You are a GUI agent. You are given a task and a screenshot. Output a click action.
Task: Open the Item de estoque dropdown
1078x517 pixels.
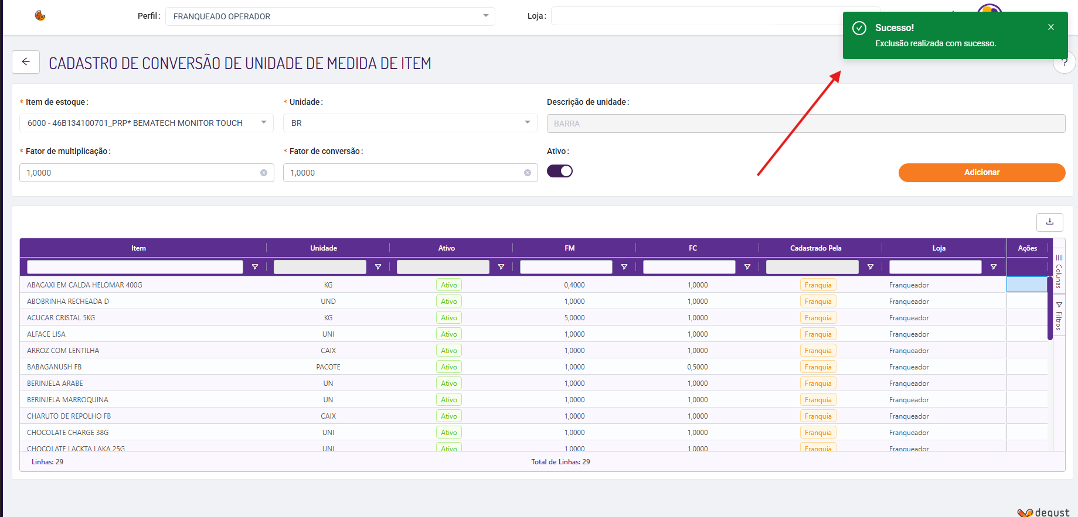(x=147, y=123)
